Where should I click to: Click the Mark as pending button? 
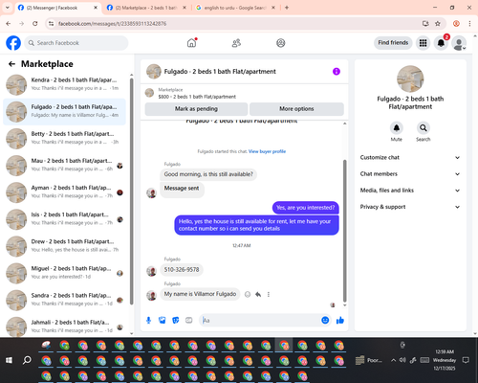196,109
